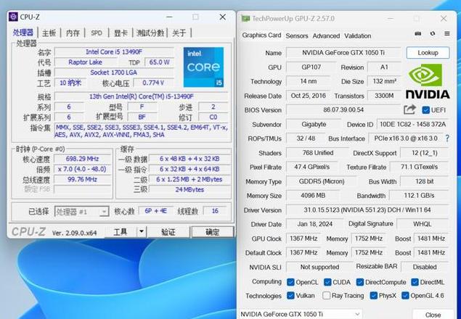The image size is (461, 319).
Task: Click the Socket 1700 LGA value
Action: (114, 72)
